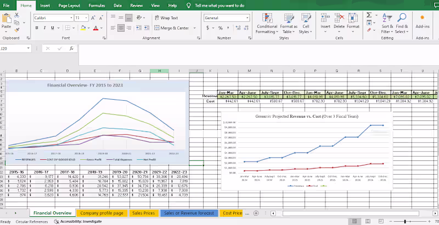Click the AutoSum sigma icon
Screen dimensions: 439x225
pyautogui.click(x=369, y=15)
